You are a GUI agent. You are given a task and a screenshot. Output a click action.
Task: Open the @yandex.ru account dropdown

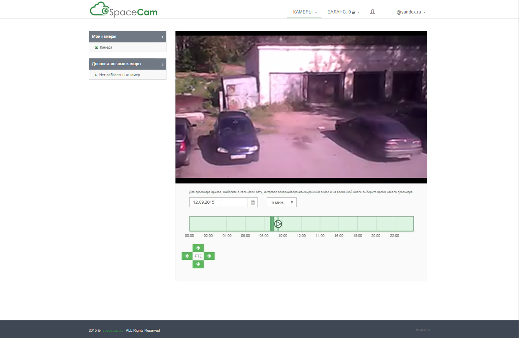click(x=410, y=12)
